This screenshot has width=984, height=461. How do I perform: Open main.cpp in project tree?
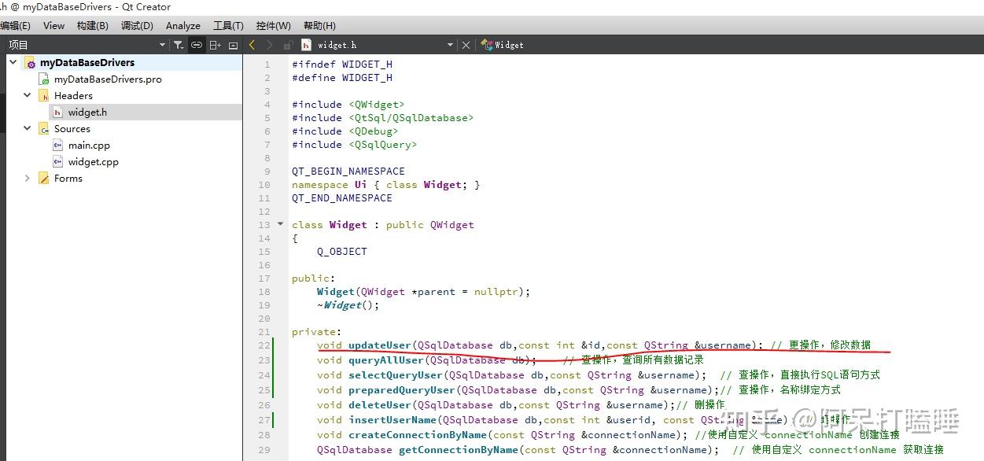coord(89,146)
